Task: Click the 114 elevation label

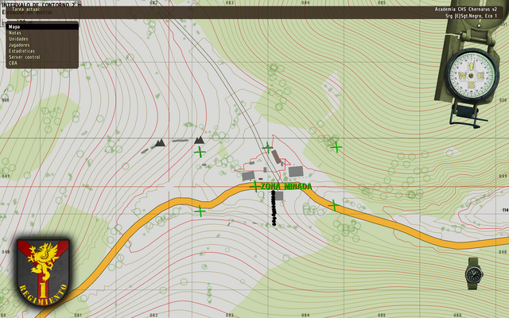Action: pyautogui.click(x=505, y=210)
